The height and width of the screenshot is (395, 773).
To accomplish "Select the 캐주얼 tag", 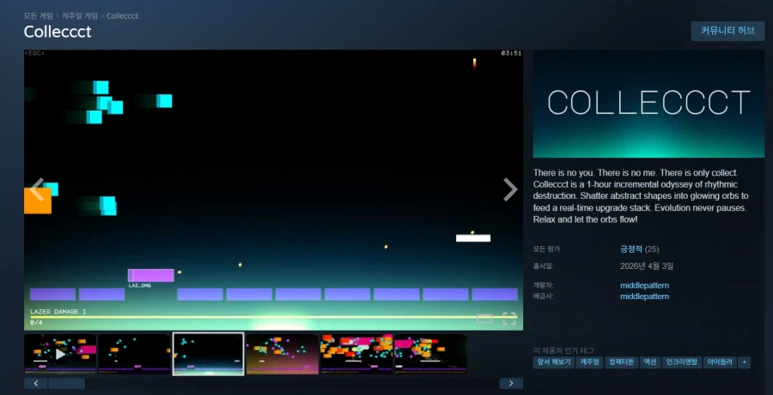I will [589, 362].
